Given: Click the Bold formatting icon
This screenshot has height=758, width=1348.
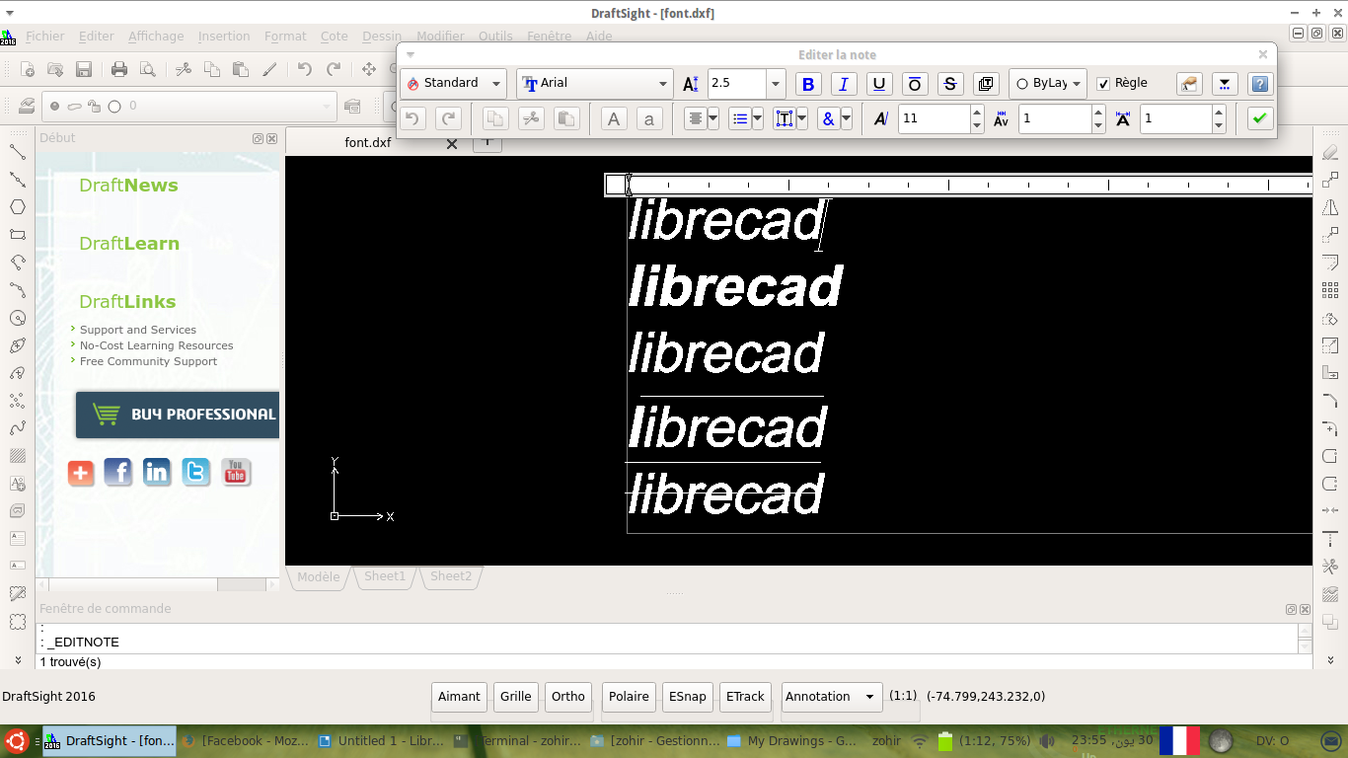Looking at the screenshot, I should [x=808, y=84].
